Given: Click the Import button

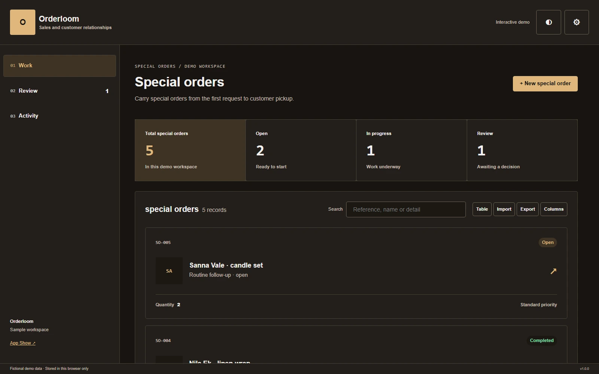Looking at the screenshot, I should click(x=504, y=209).
